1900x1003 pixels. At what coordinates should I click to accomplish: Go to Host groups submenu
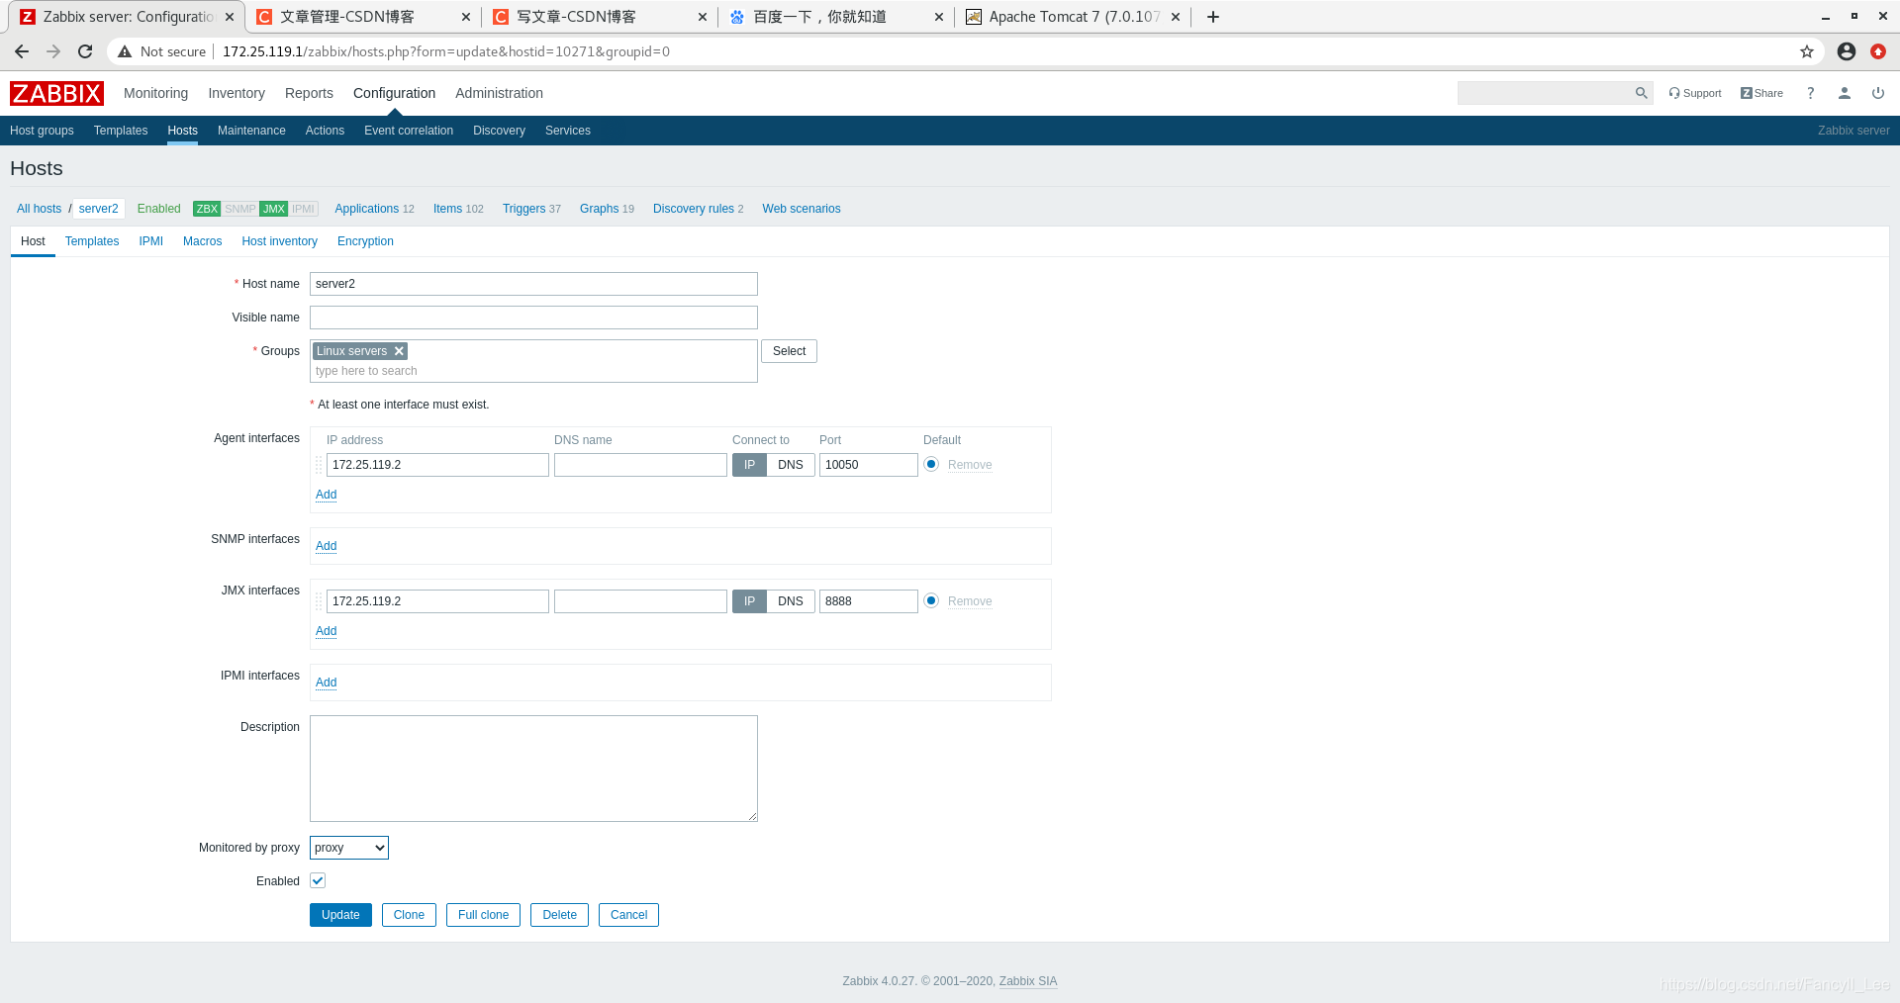(42, 131)
